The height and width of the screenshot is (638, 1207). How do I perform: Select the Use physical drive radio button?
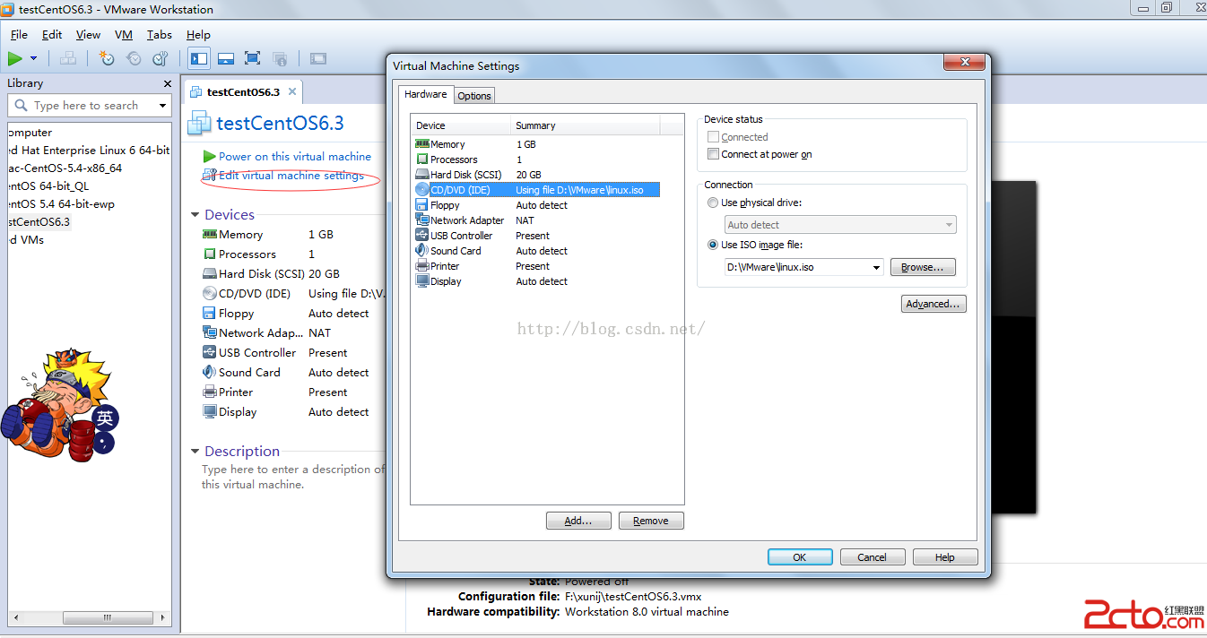point(713,203)
